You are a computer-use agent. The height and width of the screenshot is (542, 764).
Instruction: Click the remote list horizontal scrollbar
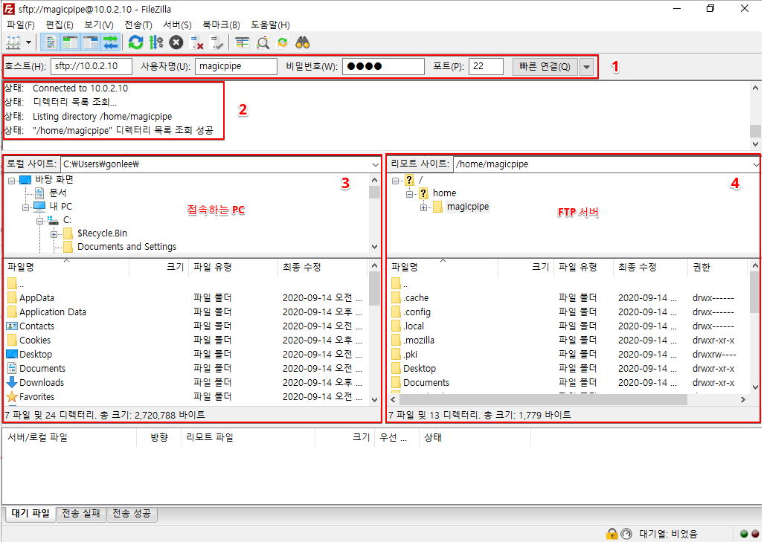[x=543, y=400]
